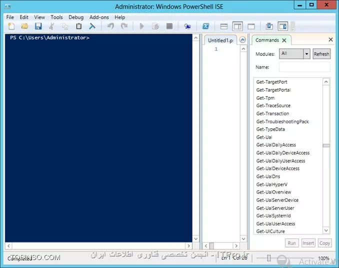Viewport: 339px width, 268px height.
Task: Run script with green play icon
Action: pos(142,26)
